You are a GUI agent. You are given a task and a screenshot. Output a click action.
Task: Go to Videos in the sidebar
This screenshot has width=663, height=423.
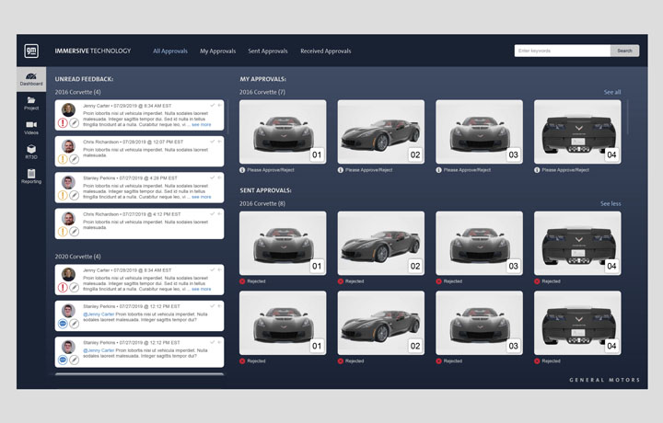pyautogui.click(x=31, y=128)
